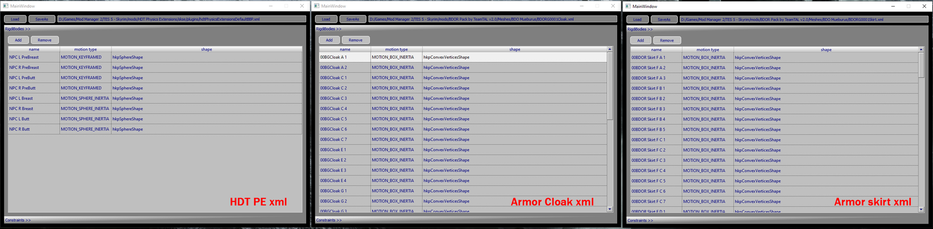The image size is (933, 229).
Task: Collapse RigidBodies section in Armor skirt window
Action: point(640,29)
